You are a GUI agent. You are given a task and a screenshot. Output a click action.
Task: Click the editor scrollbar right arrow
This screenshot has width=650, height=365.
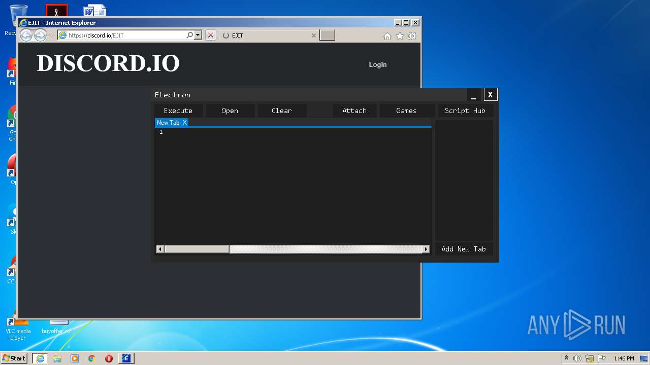click(426, 249)
